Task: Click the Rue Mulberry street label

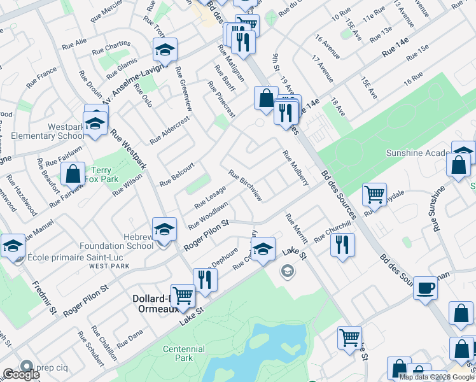Action: (x=295, y=168)
